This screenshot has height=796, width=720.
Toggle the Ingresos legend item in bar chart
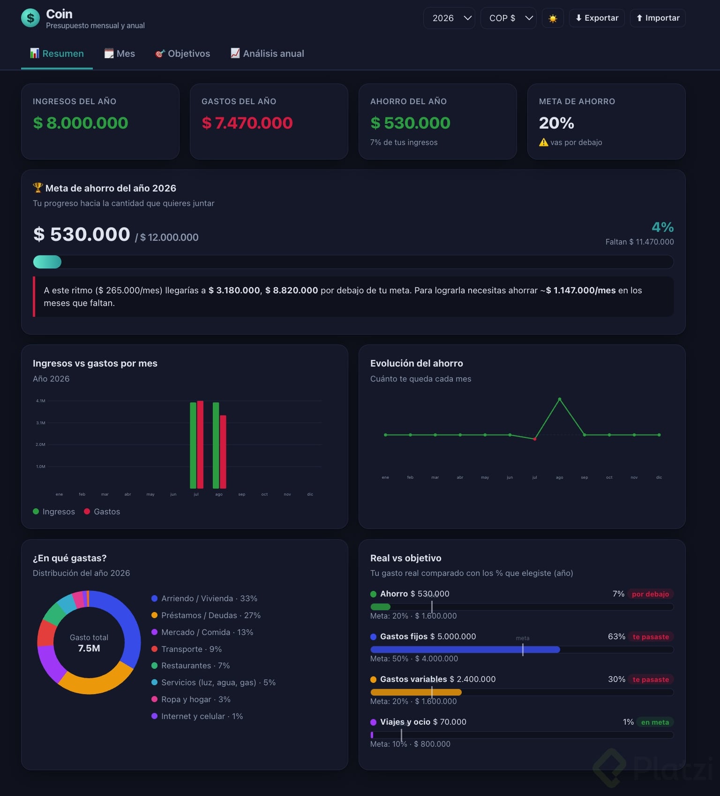[54, 512]
